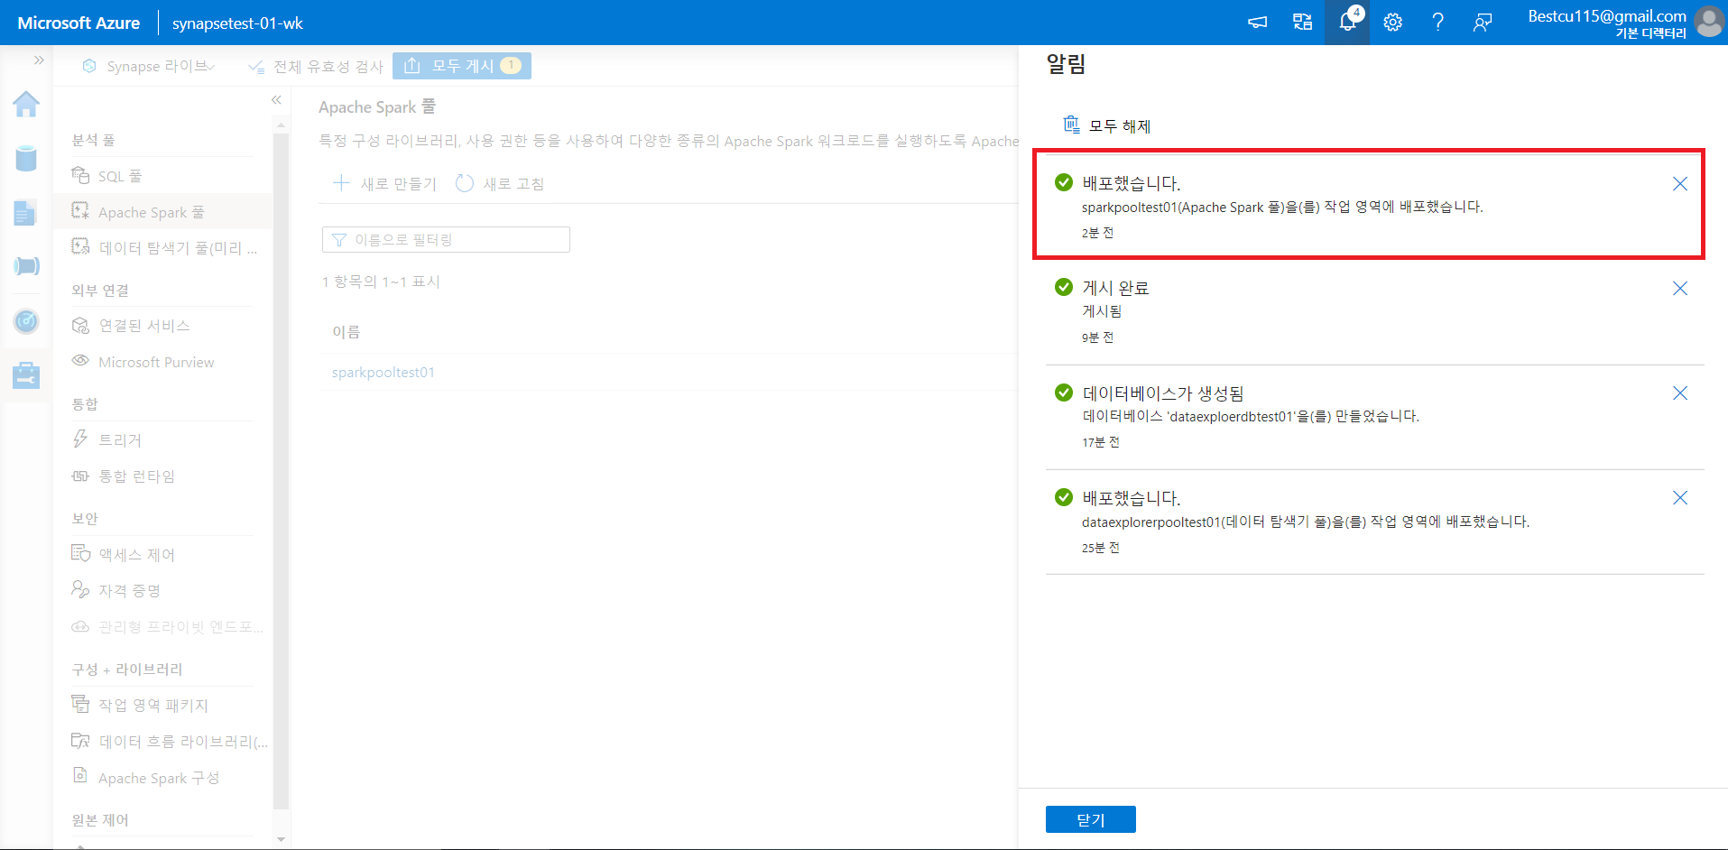This screenshot has height=850, width=1728.
Task: Click the green check icon of 데이터베이스가 생성됨
Action: click(x=1064, y=392)
